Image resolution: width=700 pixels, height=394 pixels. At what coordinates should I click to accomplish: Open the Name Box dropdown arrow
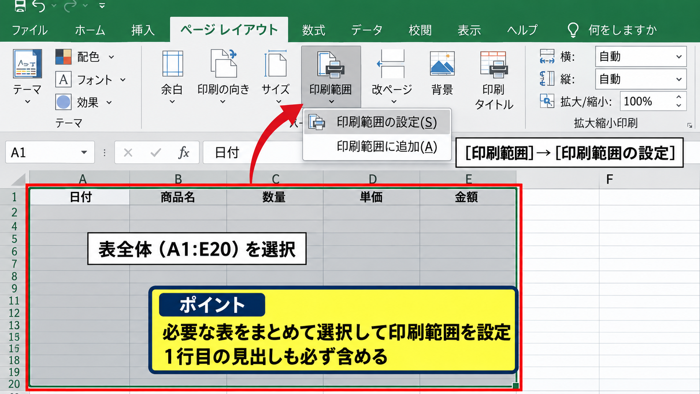(x=84, y=152)
